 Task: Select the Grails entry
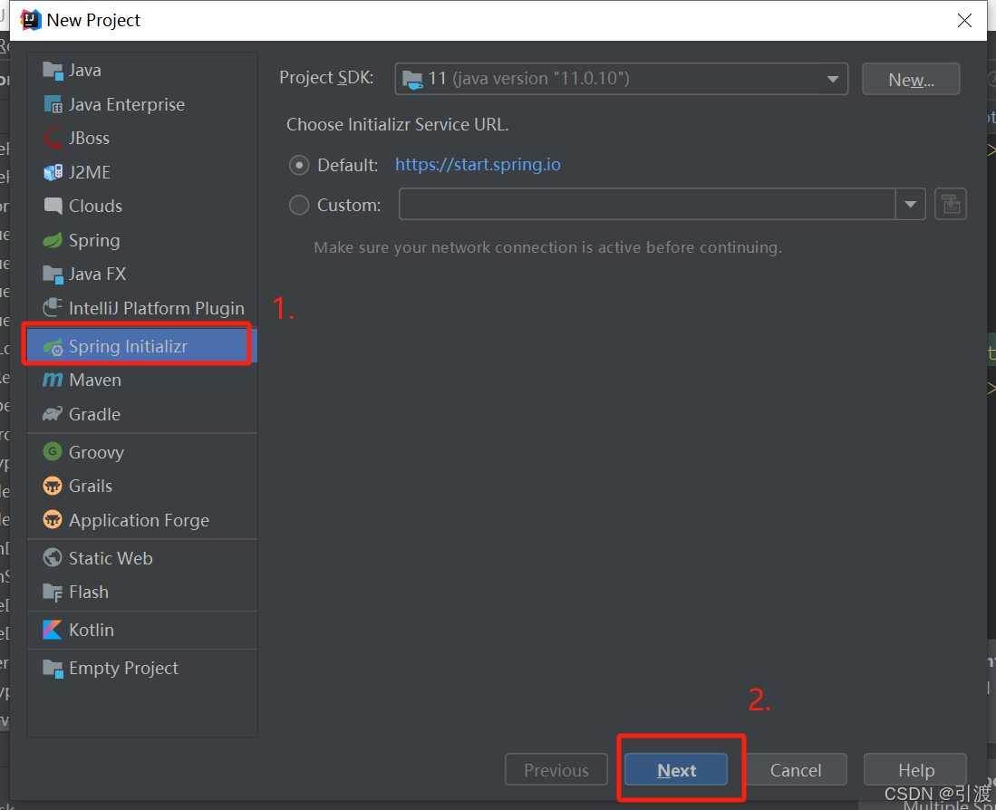(x=91, y=487)
